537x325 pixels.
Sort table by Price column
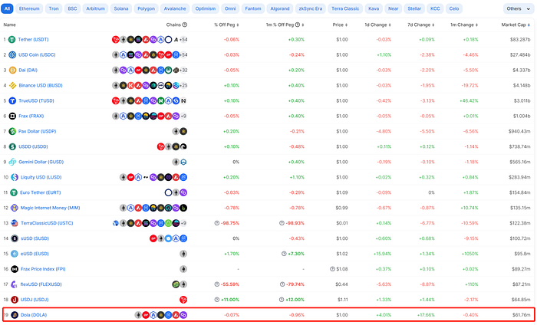click(338, 25)
